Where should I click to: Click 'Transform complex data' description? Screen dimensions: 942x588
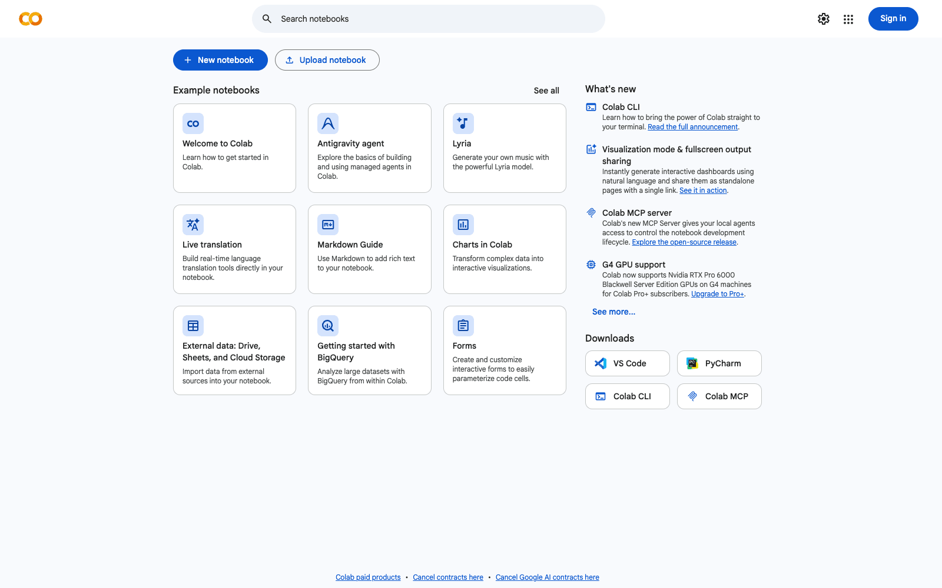click(x=498, y=263)
